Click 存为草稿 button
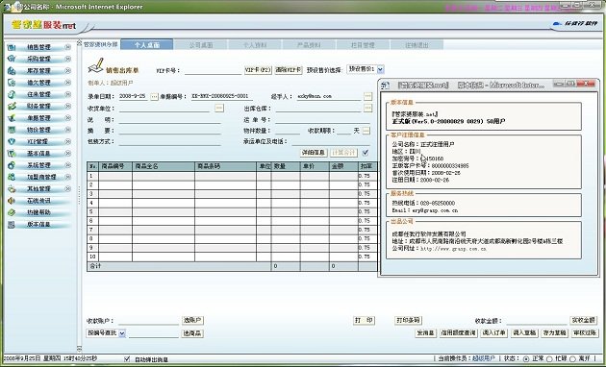The height and width of the screenshot is (367, 606). (x=555, y=332)
